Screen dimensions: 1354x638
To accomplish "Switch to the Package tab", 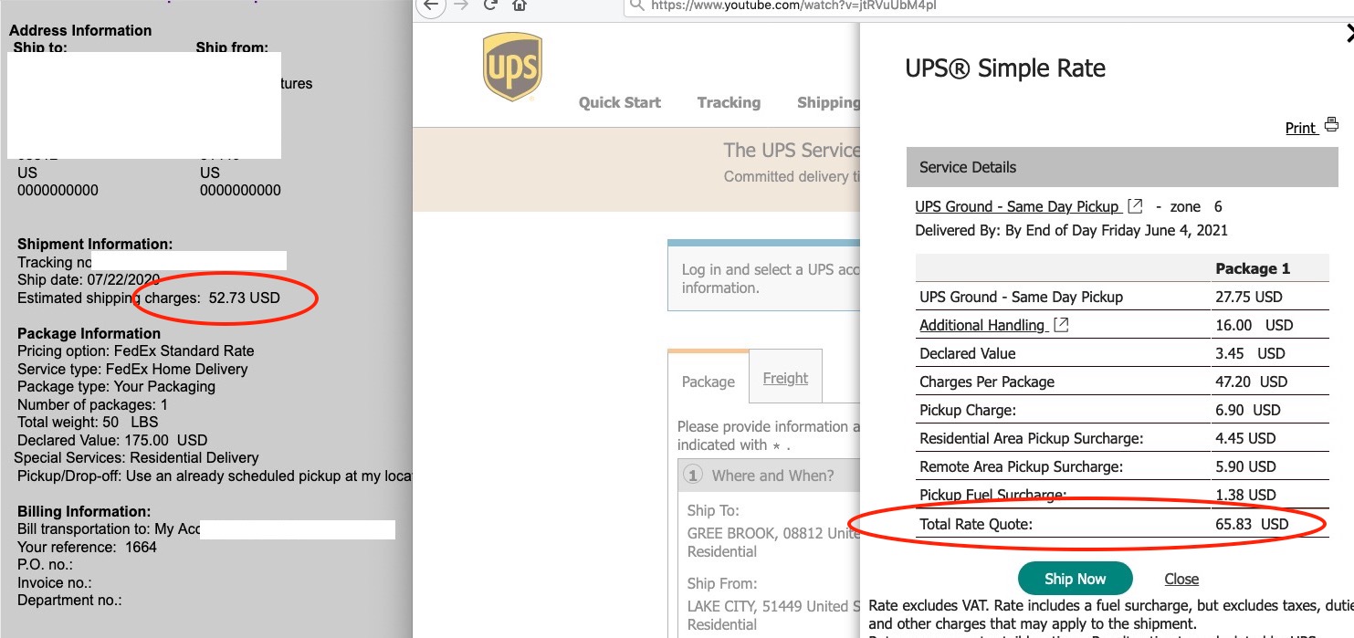I will tap(708, 382).
